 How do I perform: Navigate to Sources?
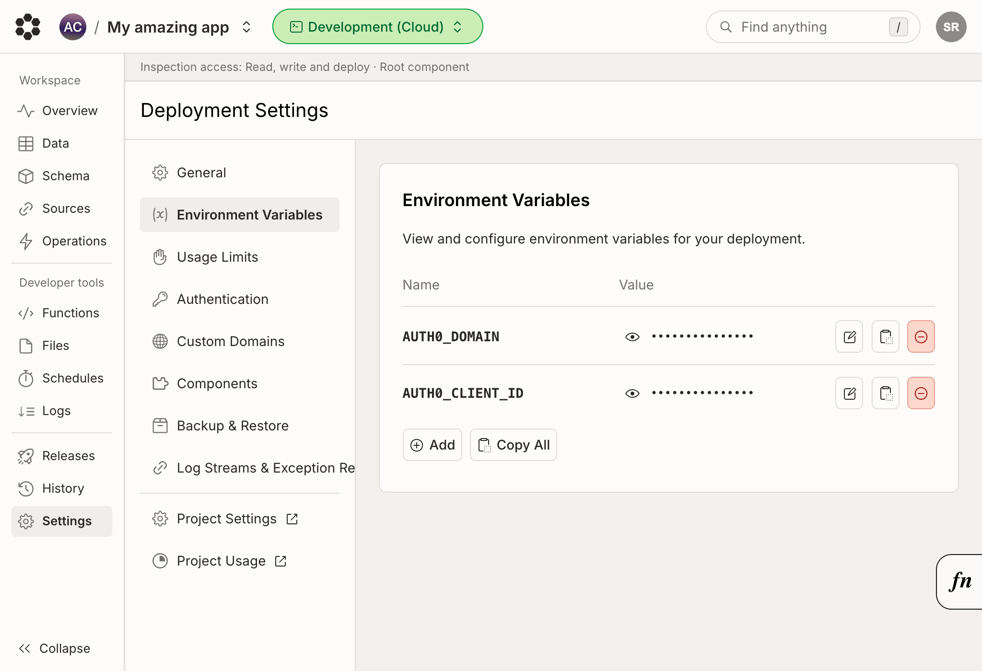click(62, 208)
